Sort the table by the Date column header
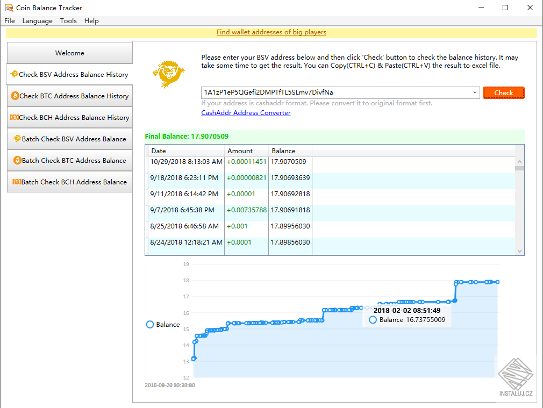The image size is (543, 408). click(x=185, y=151)
